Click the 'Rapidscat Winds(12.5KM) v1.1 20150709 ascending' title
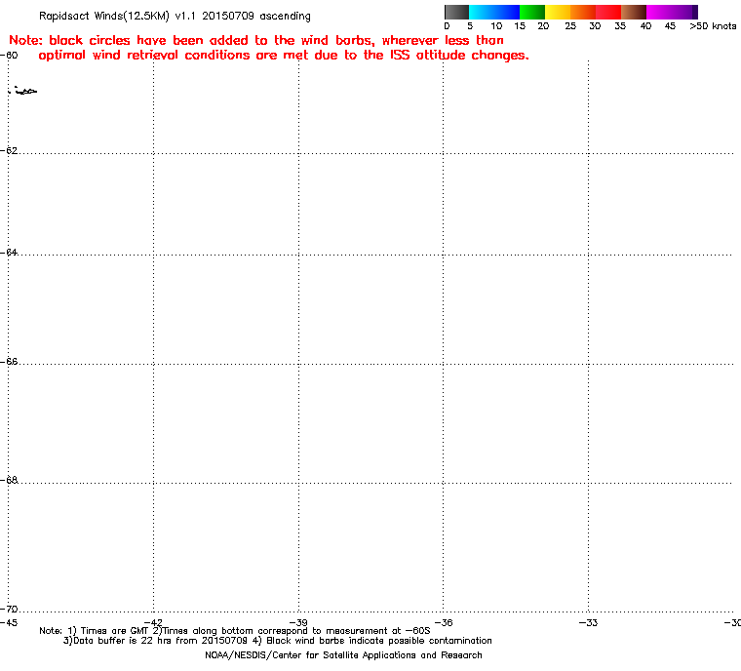This screenshot has width=741, height=671. click(x=175, y=16)
